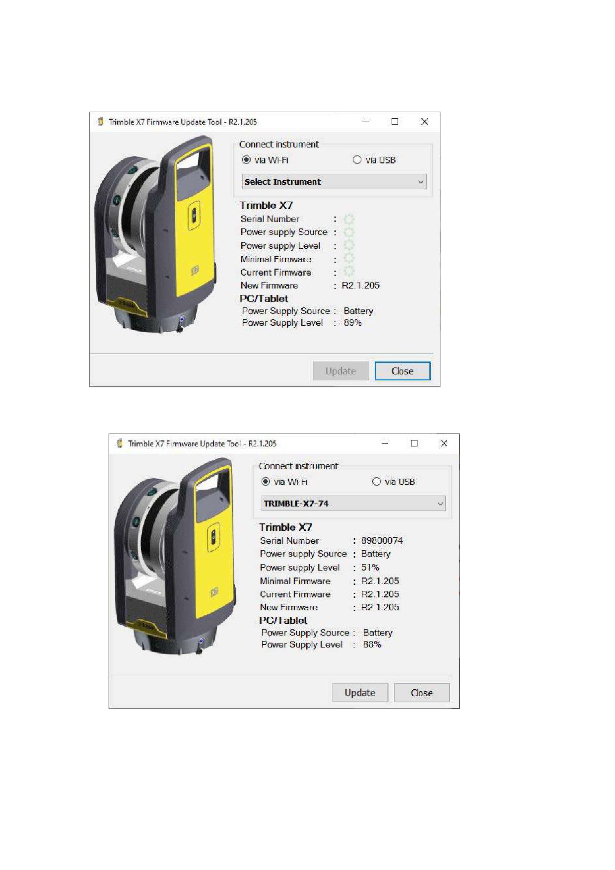This screenshot has height=870, width=615.
Task: Click the Trimble X7 heading, upper window
Action: pos(266,206)
